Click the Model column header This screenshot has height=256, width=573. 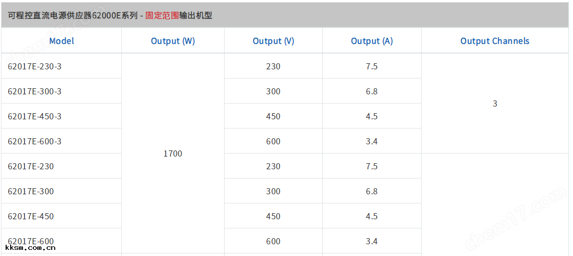(61, 41)
